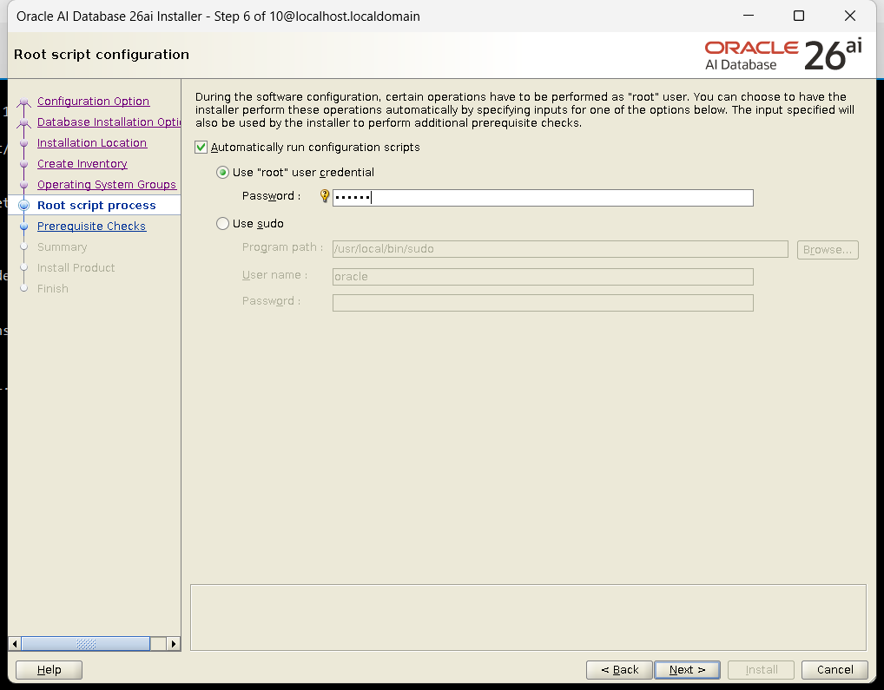884x690 pixels.
Task: Open Database Installation Options step
Action: coord(109,122)
